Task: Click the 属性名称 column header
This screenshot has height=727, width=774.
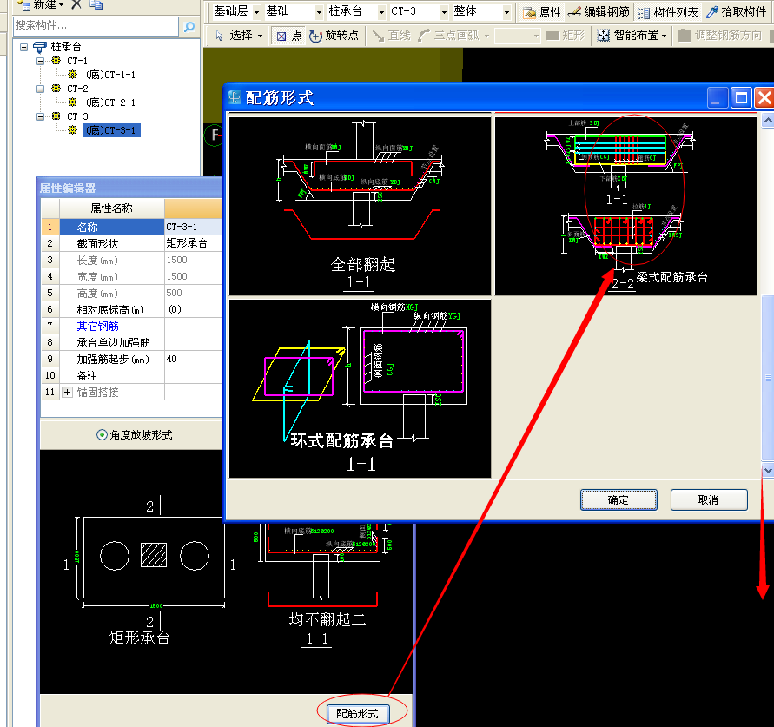Action: point(111,208)
